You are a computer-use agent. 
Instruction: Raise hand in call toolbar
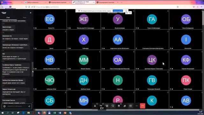tap(119, 106)
